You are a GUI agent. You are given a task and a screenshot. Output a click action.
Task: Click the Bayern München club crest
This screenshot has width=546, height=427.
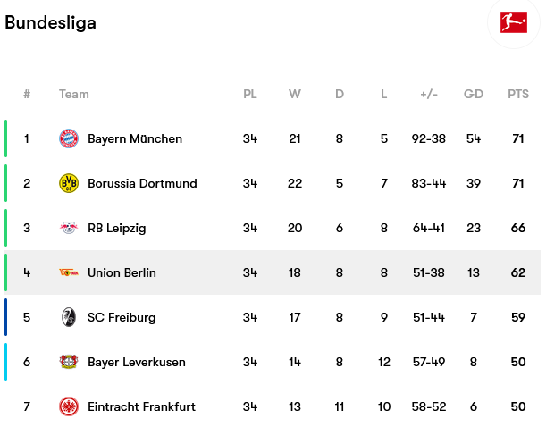point(69,138)
